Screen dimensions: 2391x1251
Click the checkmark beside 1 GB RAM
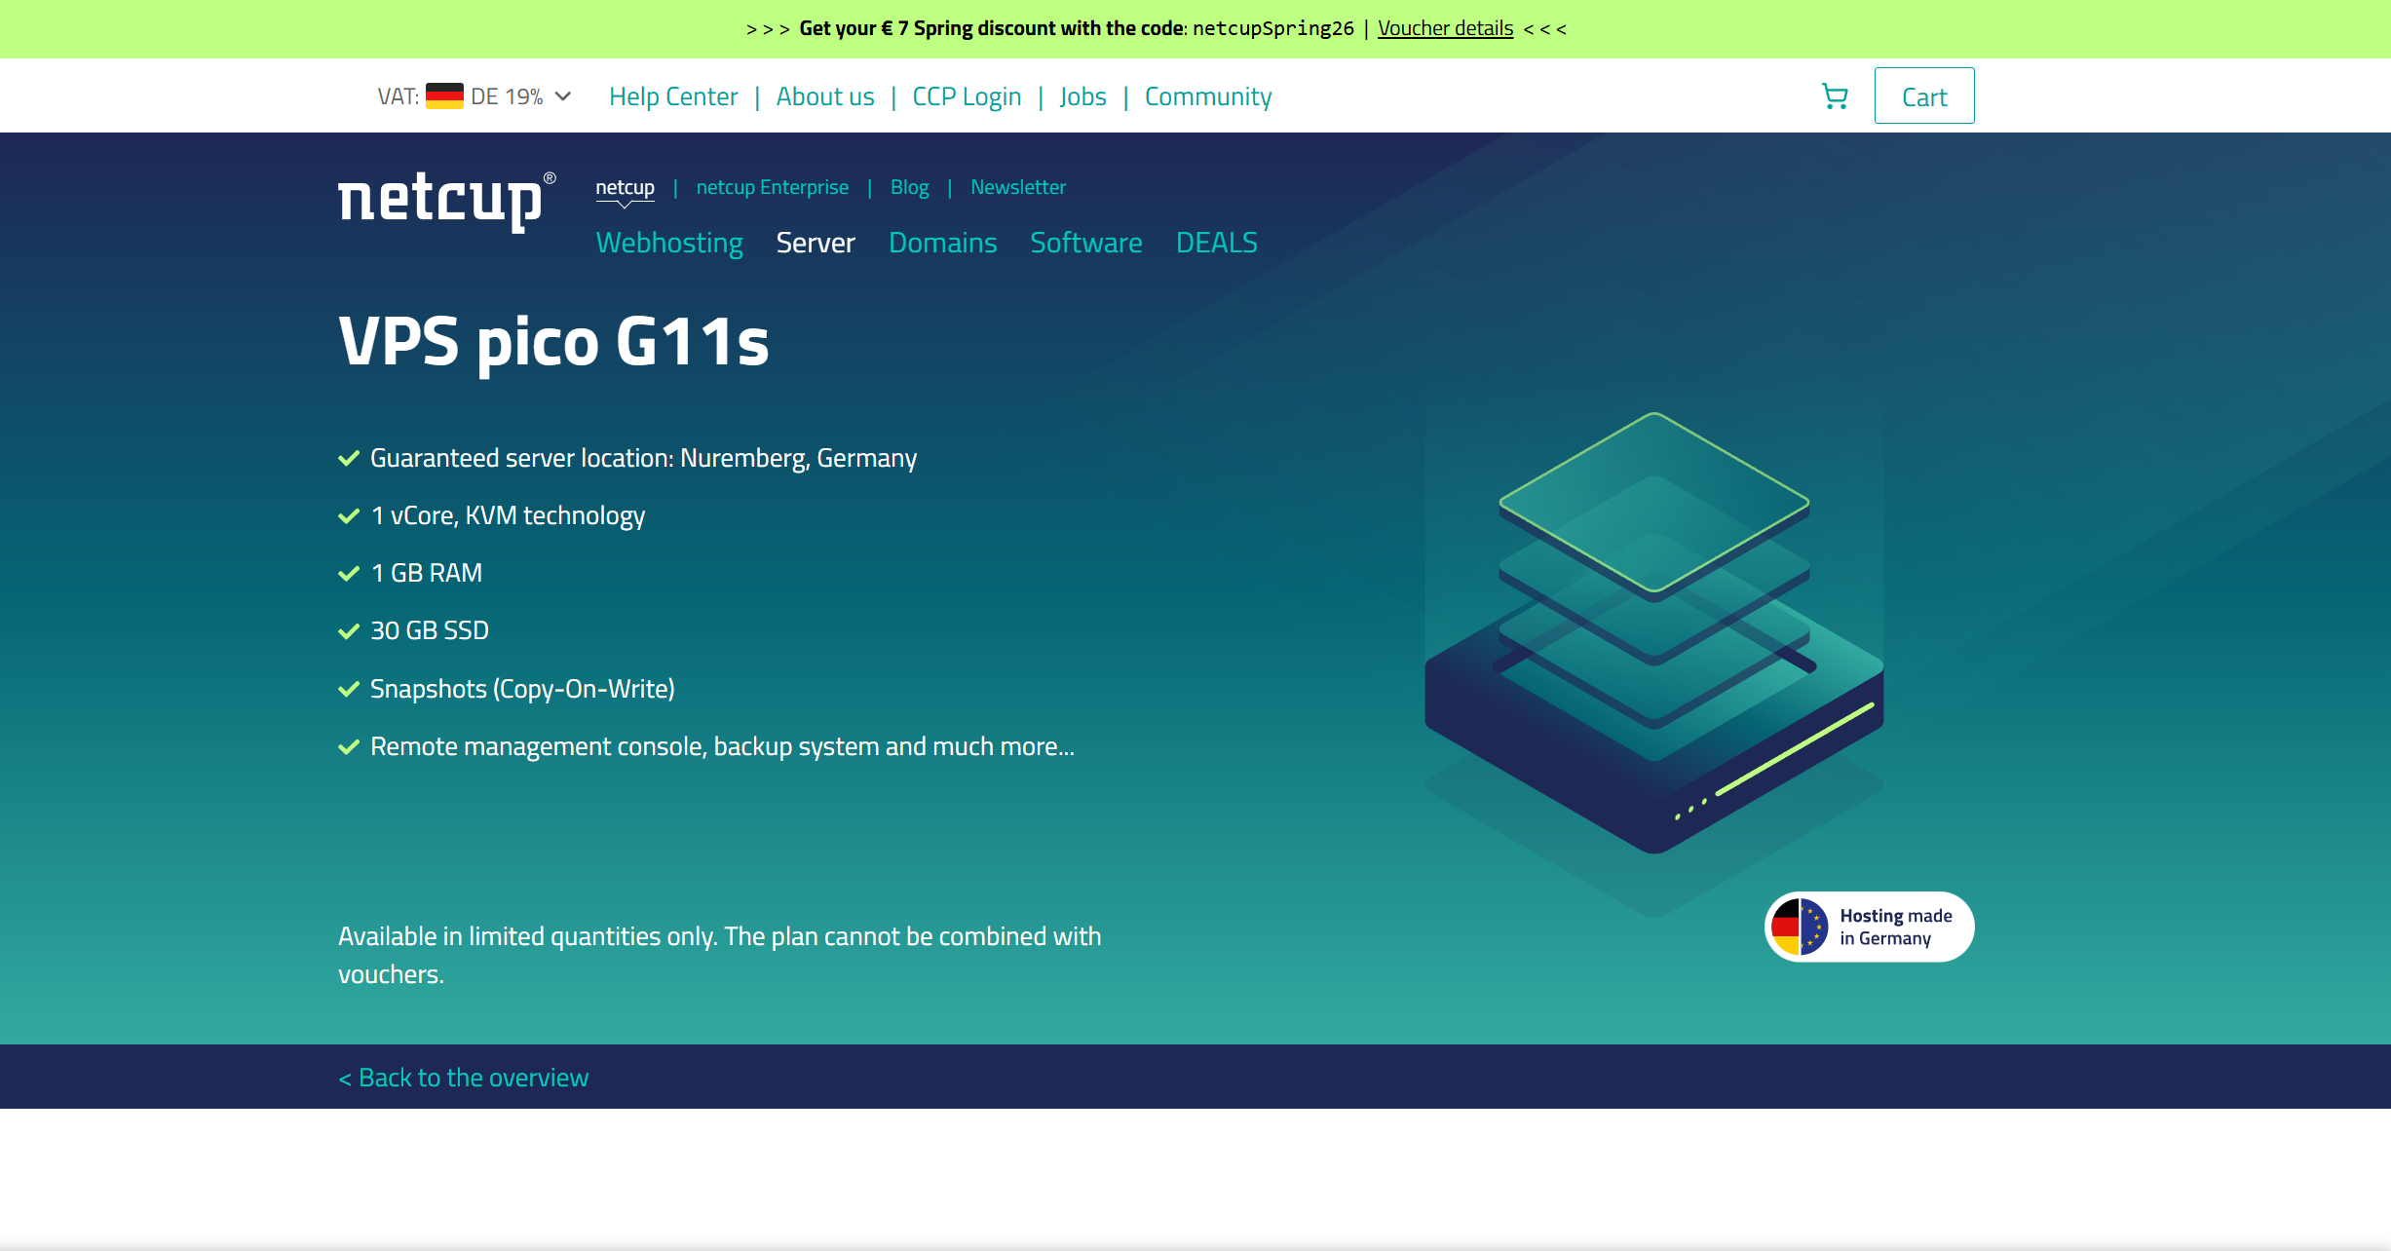click(349, 573)
